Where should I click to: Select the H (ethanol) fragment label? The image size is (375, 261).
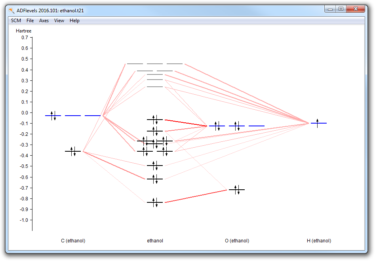tap(319, 241)
